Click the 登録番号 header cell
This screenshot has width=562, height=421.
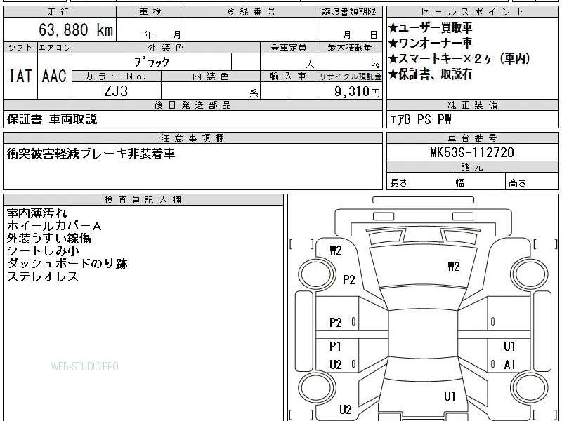click(251, 12)
